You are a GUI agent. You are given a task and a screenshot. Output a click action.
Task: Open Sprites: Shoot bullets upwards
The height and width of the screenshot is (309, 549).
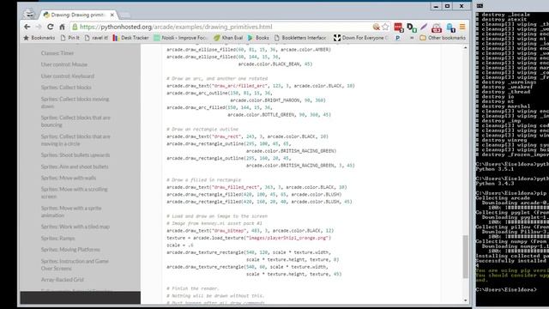(x=75, y=154)
